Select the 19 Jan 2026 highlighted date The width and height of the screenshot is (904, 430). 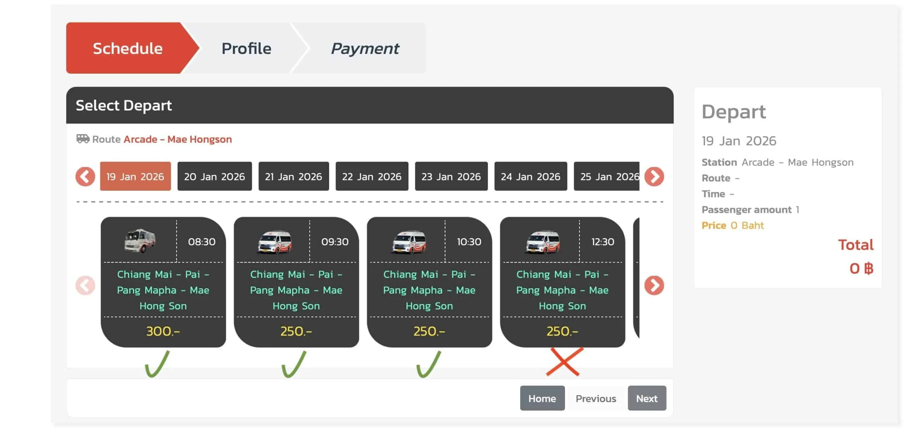(x=135, y=176)
